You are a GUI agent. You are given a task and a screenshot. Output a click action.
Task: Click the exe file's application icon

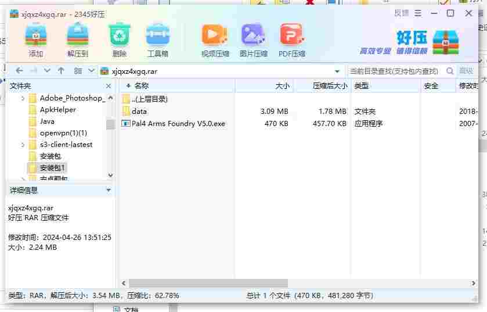point(125,124)
